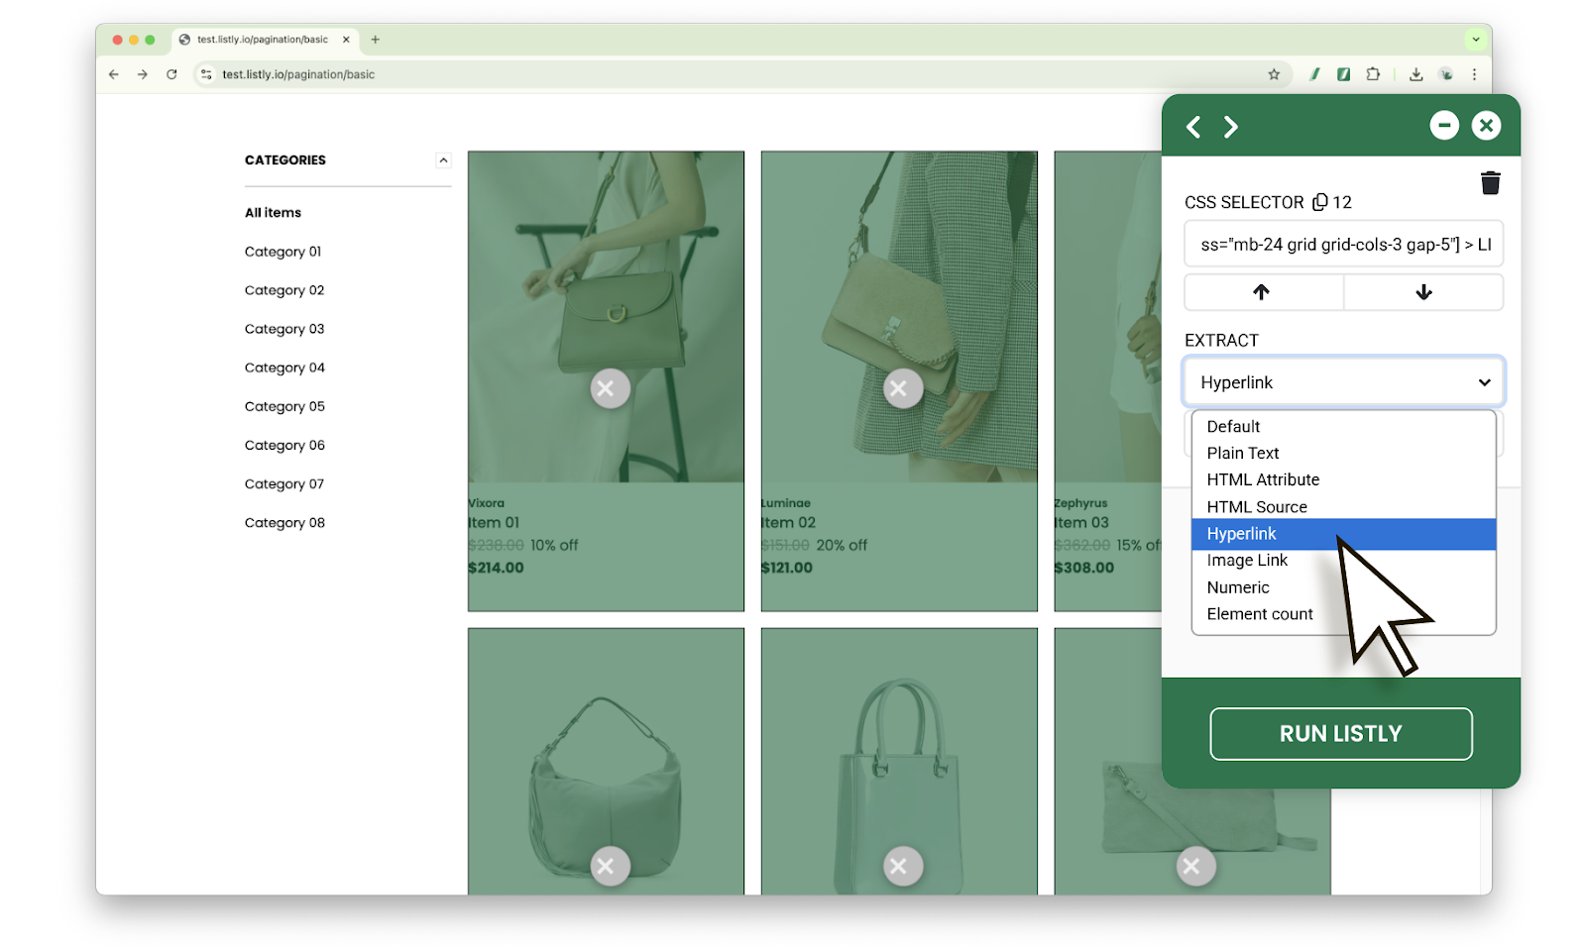
Task: Delete selector with the trash icon
Action: [x=1490, y=182]
